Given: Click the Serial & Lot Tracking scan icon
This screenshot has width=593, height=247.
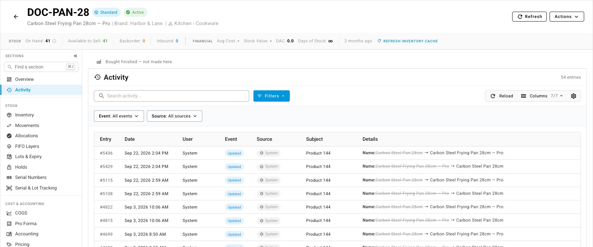Looking at the screenshot, I should 9,188.
